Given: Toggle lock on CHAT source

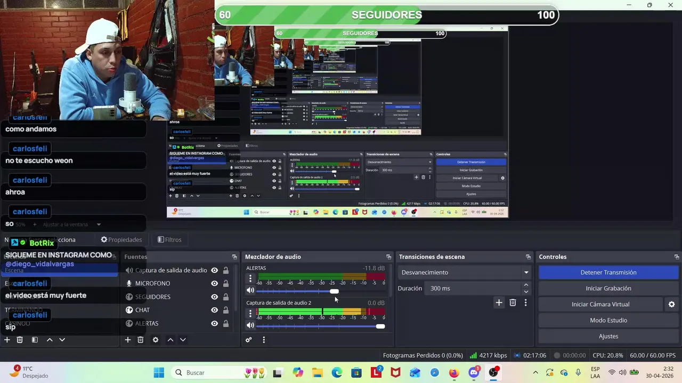Looking at the screenshot, I should pos(226,310).
